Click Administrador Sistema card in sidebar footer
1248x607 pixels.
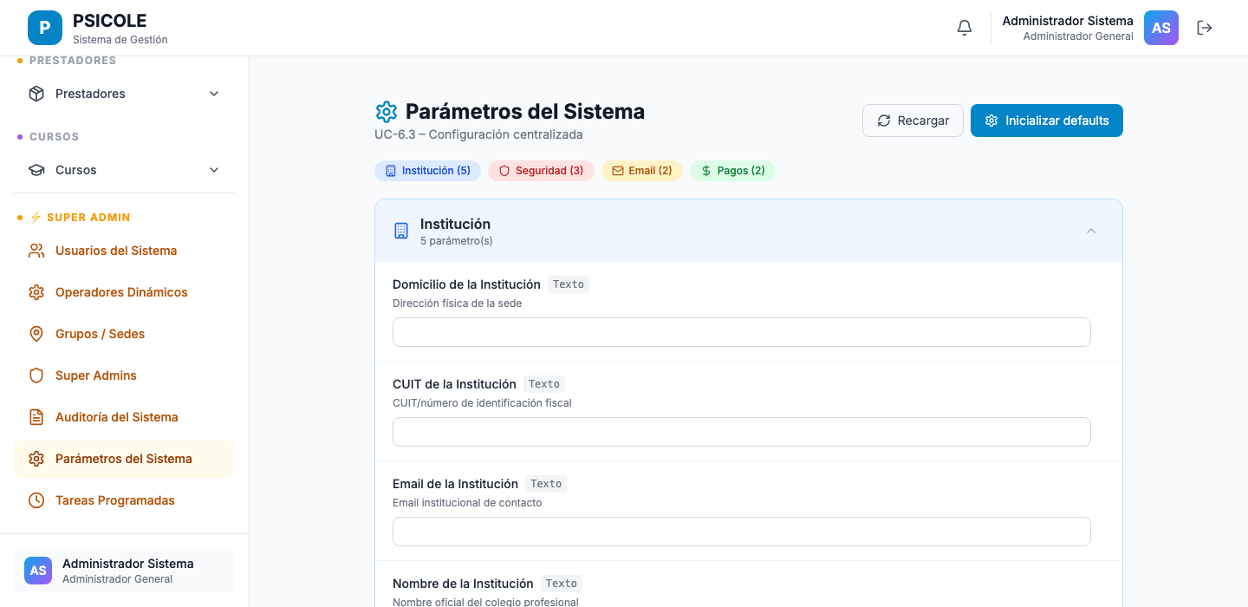(124, 571)
